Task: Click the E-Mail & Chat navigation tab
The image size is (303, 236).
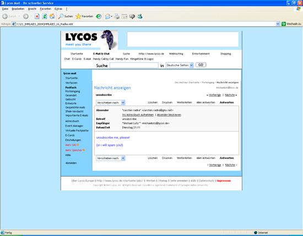Action: [101, 54]
